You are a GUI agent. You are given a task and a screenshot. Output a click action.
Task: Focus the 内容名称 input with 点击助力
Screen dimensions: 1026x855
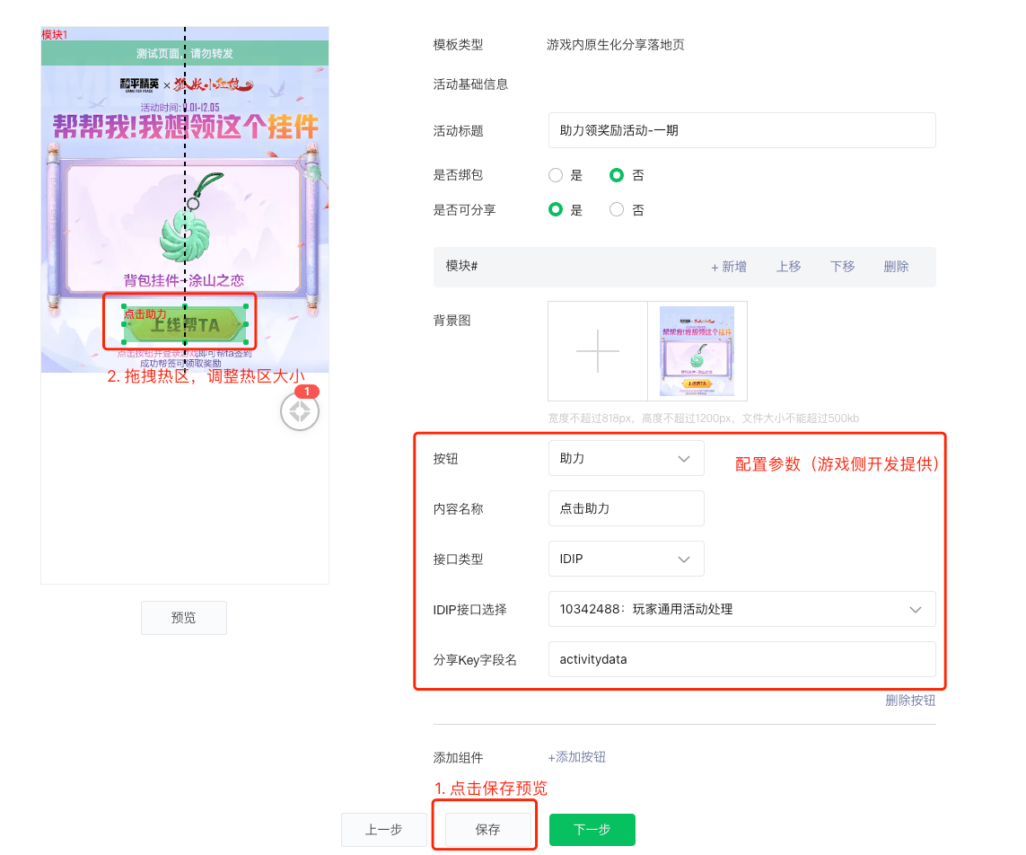pos(627,508)
